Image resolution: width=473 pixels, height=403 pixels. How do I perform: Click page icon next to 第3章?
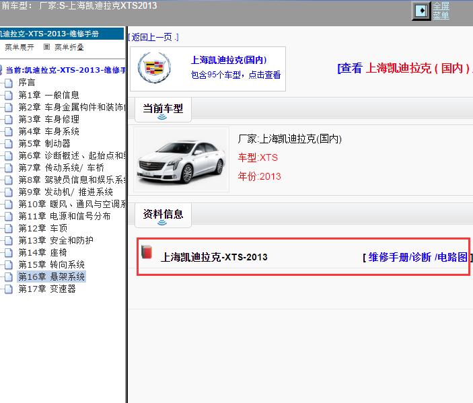[x=9, y=120]
